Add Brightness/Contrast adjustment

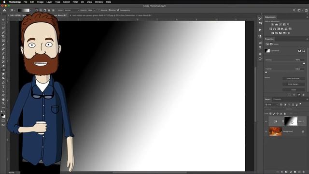pyautogui.click(x=272, y=25)
